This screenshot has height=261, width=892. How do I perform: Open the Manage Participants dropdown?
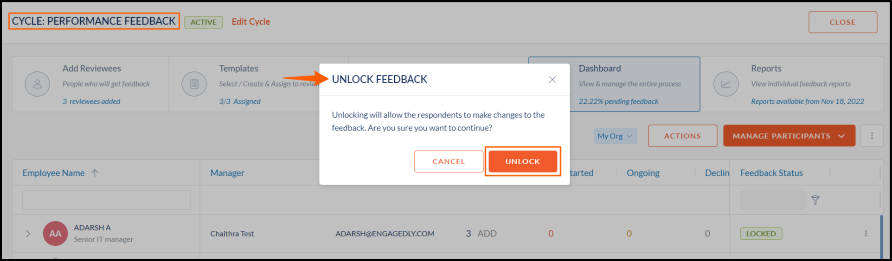pyautogui.click(x=789, y=136)
